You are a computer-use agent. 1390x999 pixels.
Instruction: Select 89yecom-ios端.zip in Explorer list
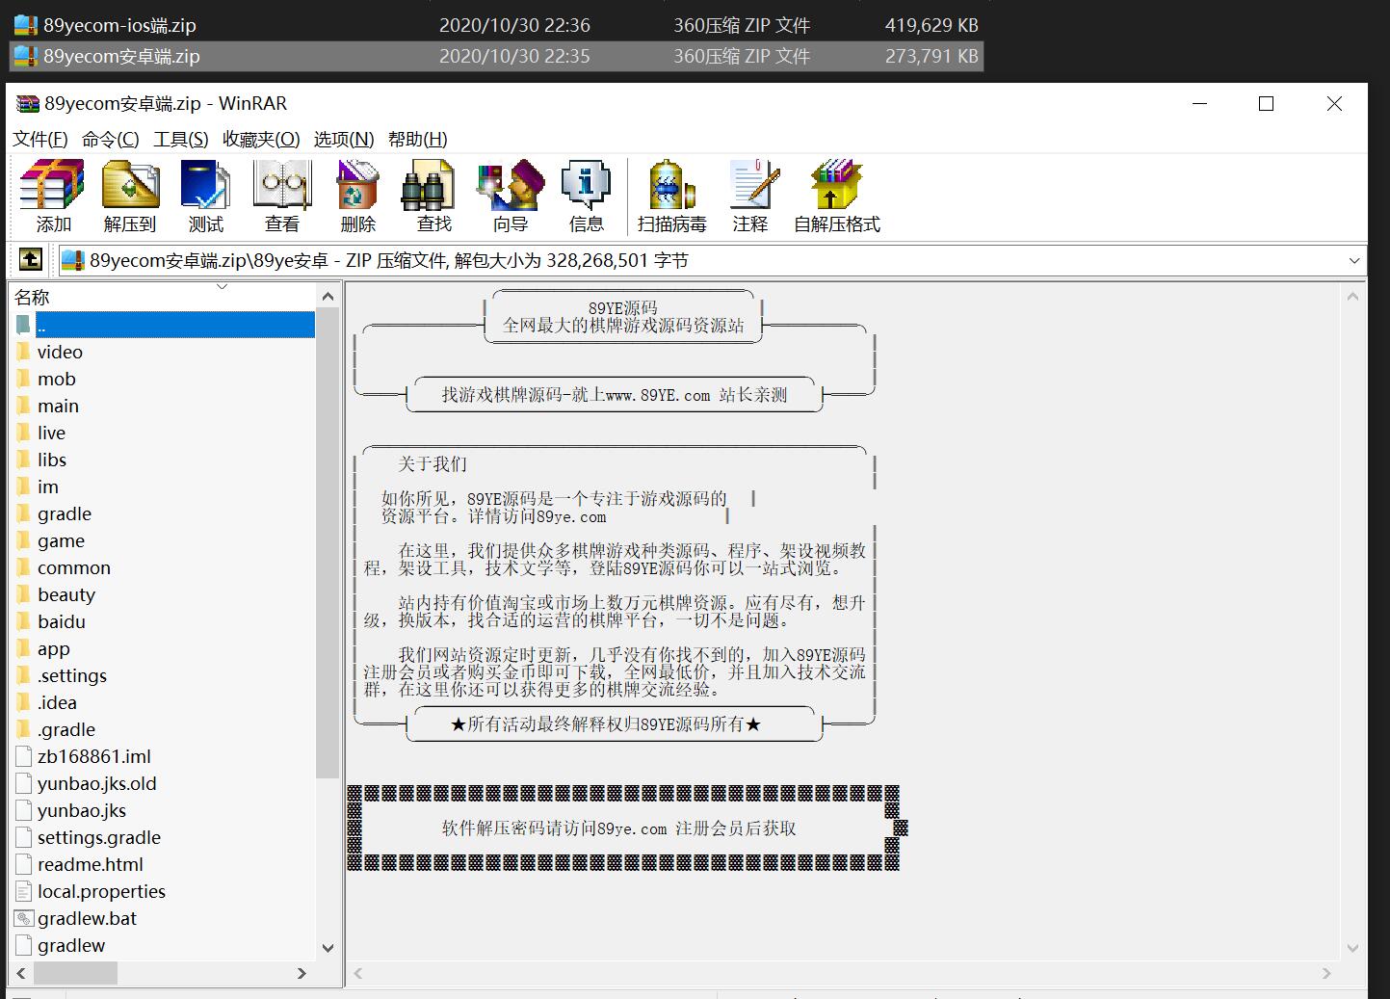[x=120, y=26]
